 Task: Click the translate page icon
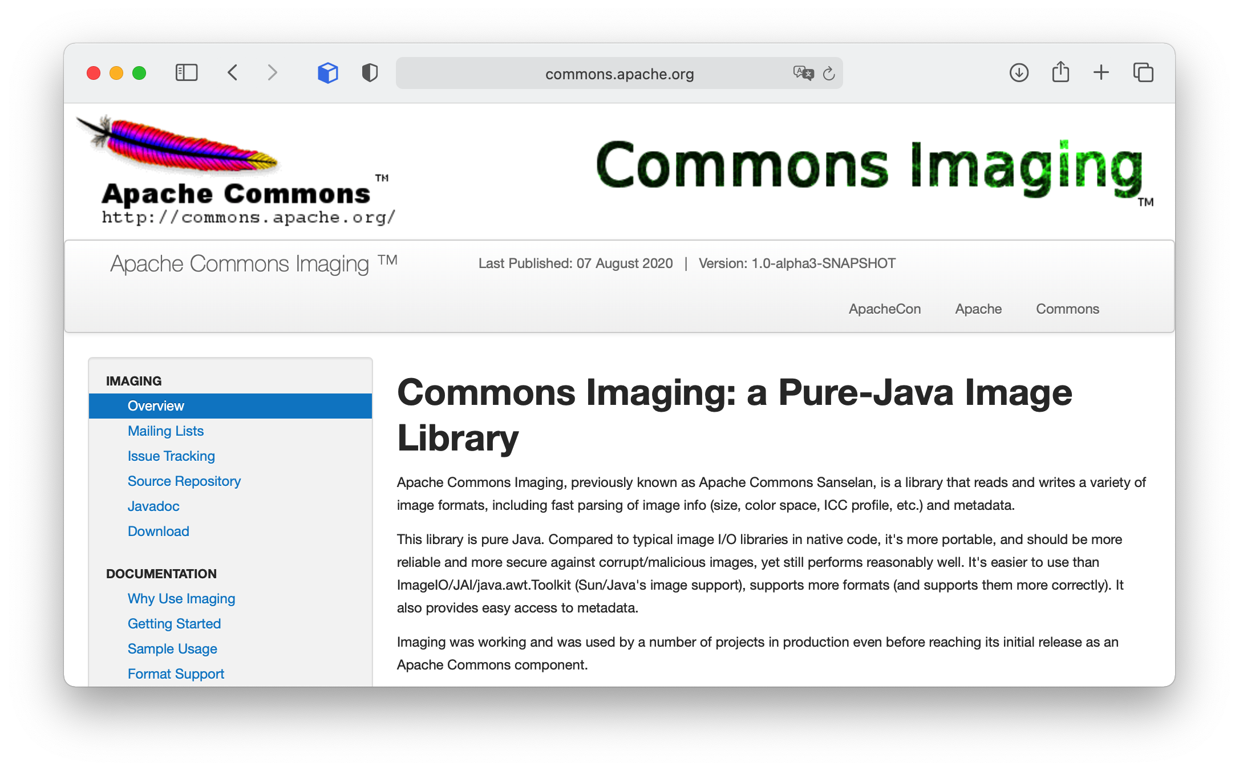pos(803,73)
